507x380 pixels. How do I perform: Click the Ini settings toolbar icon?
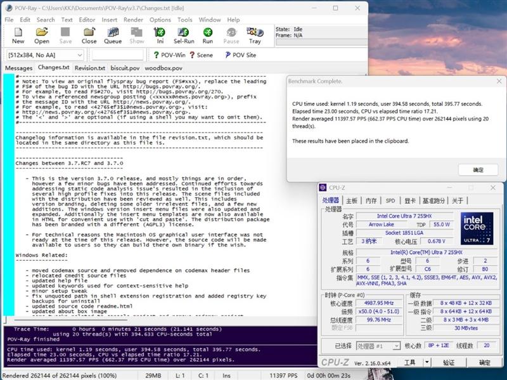tap(160, 34)
